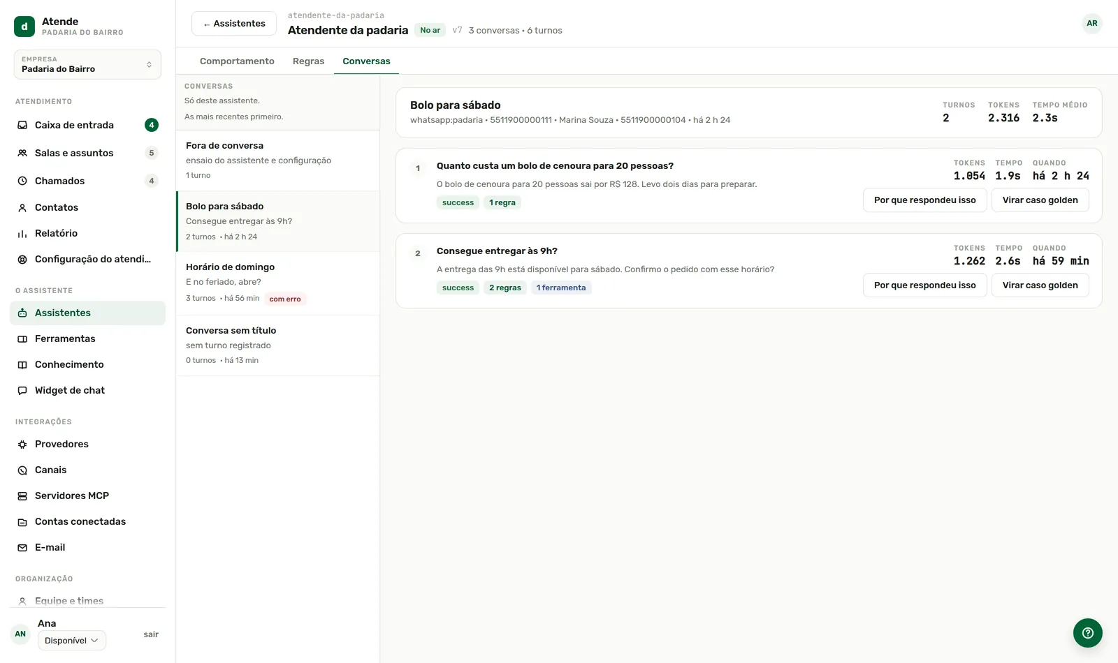View the Relatório chart icon
Viewport: 1118px width, 663px height.
coord(22,233)
